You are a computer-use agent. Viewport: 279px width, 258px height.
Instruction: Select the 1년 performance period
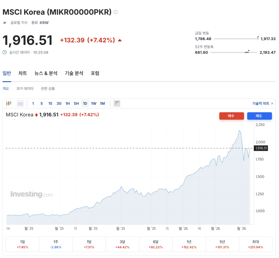[189, 244]
